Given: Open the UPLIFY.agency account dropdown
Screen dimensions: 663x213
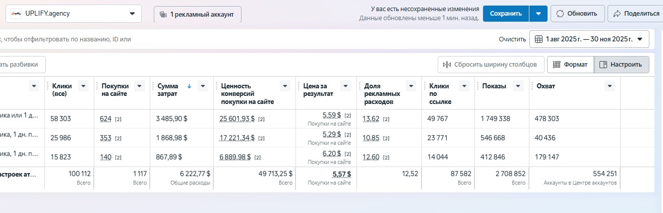Looking at the screenshot, I should [74, 14].
